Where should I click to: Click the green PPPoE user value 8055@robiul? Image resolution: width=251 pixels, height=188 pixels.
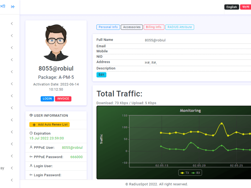72,148
